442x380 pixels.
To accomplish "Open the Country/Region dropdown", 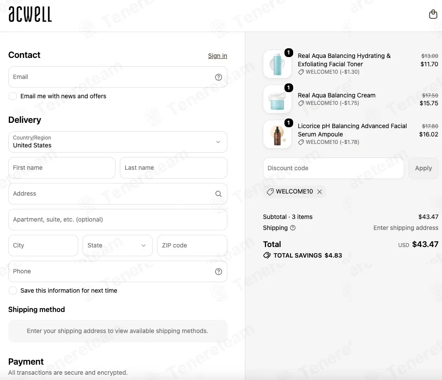I will [118, 142].
